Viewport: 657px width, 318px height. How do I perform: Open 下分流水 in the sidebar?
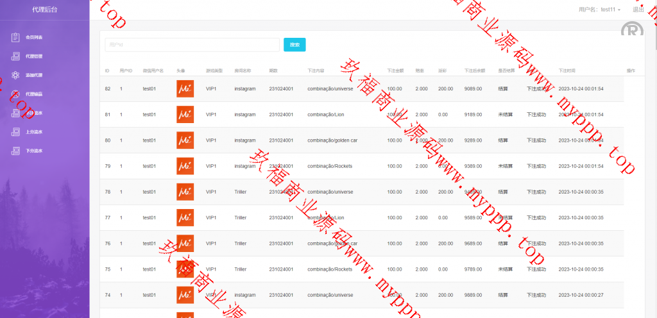[x=33, y=151]
